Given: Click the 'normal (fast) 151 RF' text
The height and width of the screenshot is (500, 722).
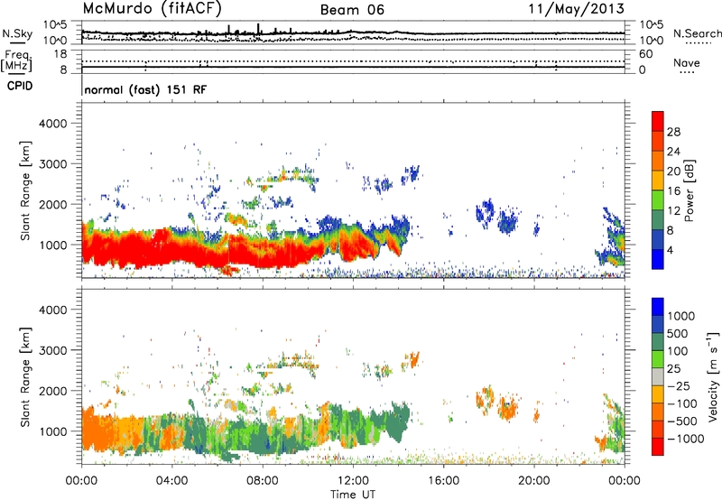Looking at the screenshot, I should (x=145, y=89).
